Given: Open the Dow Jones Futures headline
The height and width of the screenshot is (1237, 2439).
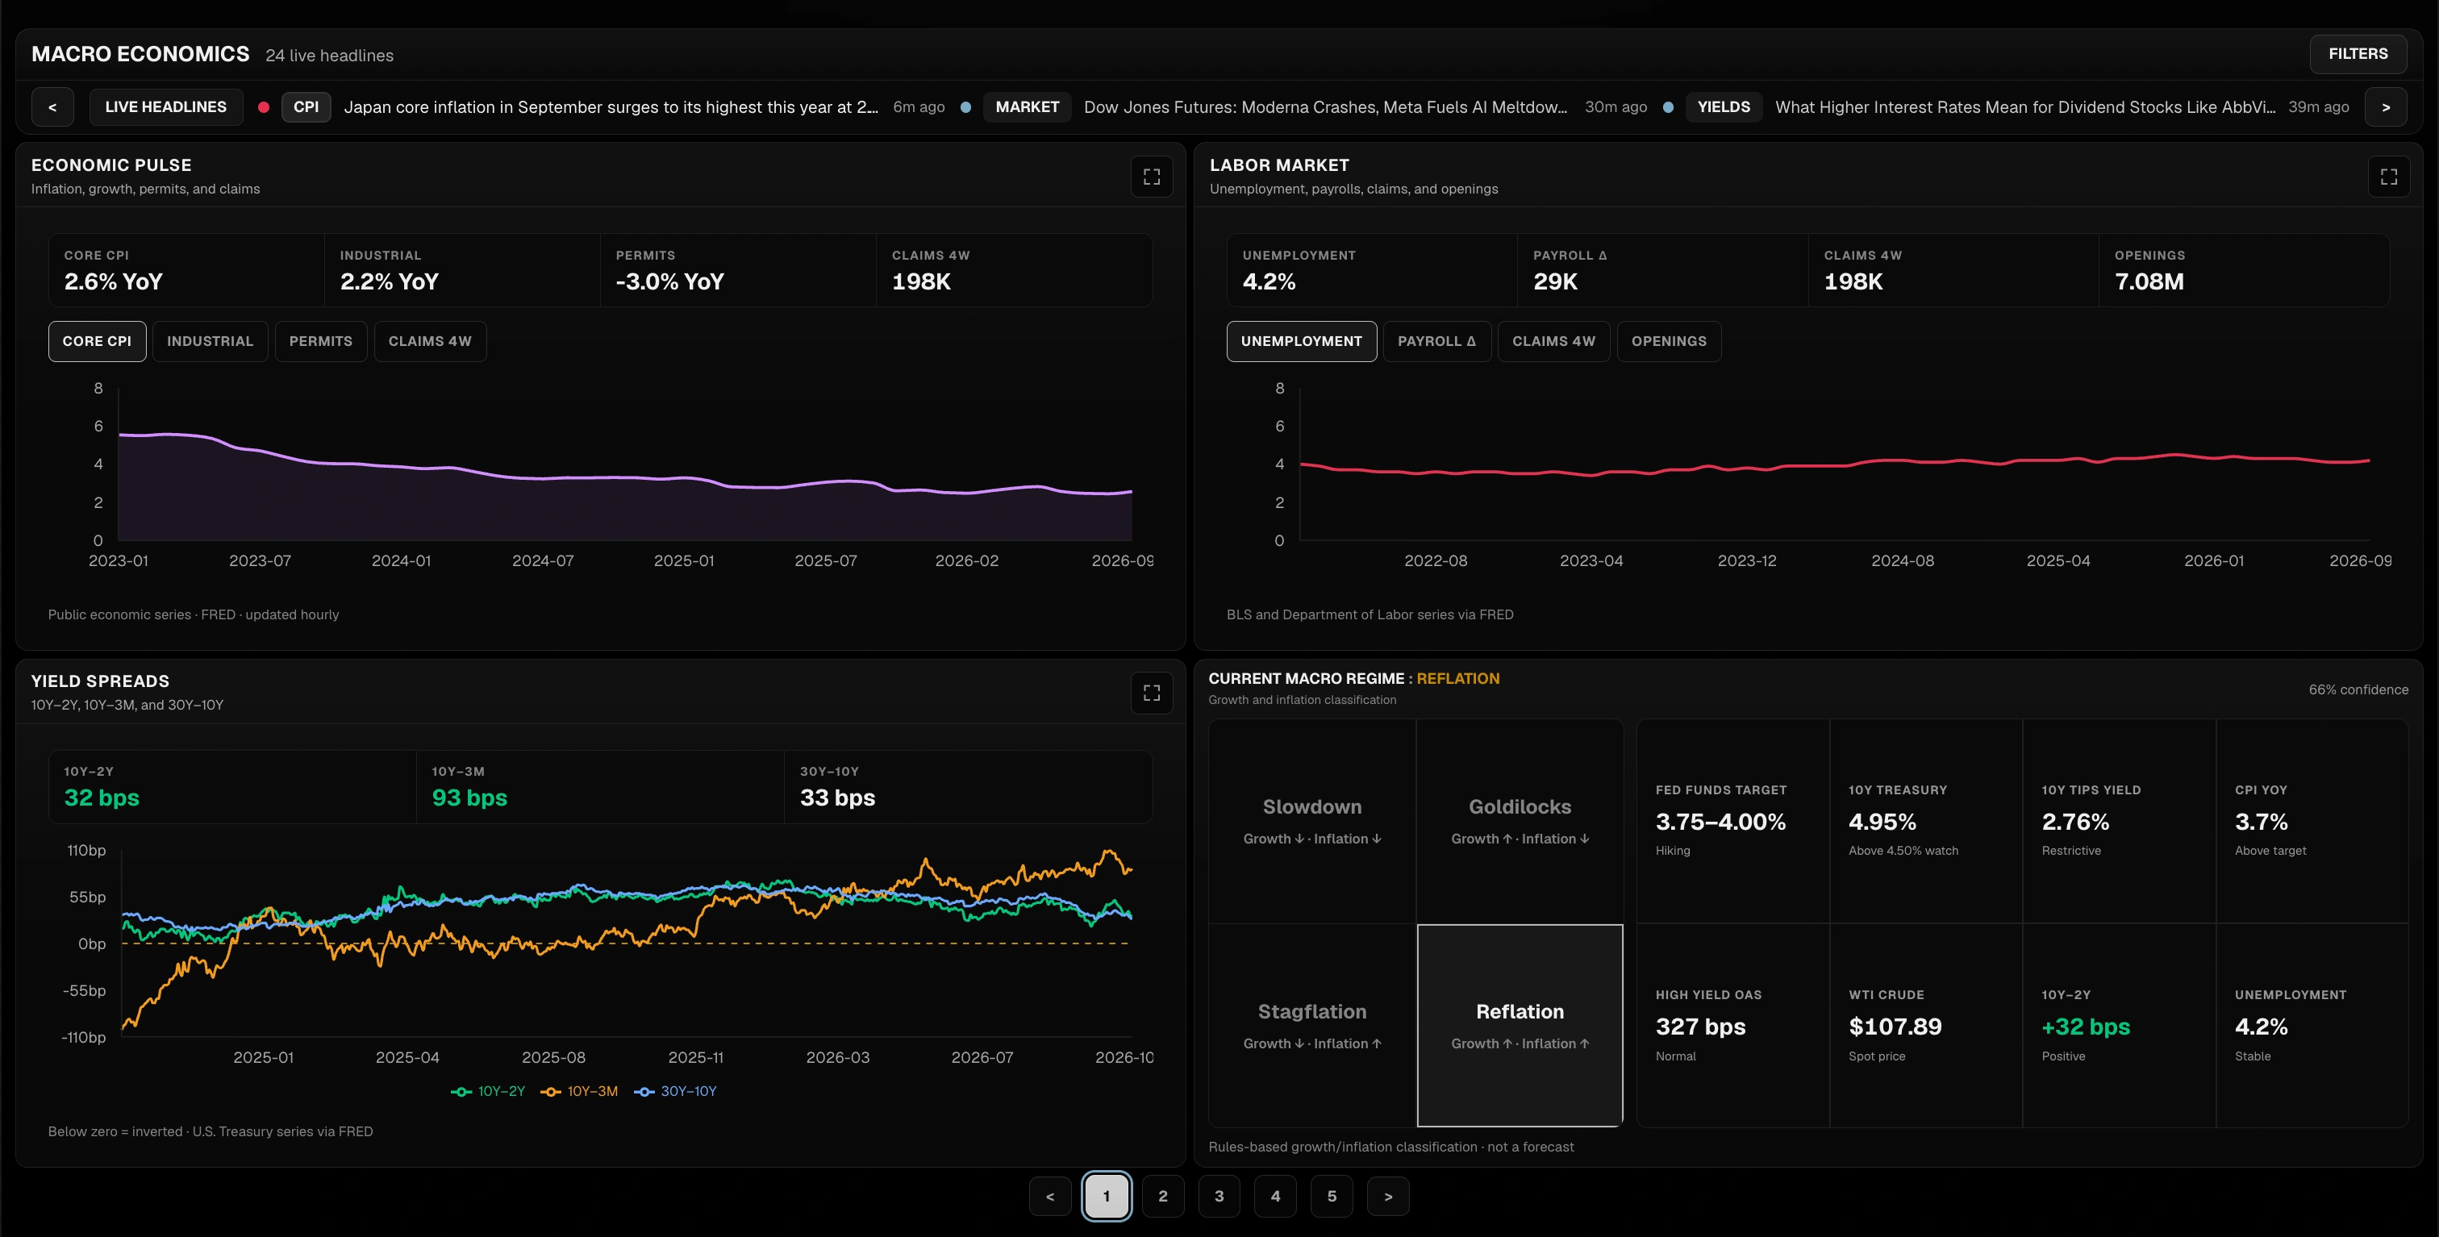Looking at the screenshot, I should [1324, 107].
